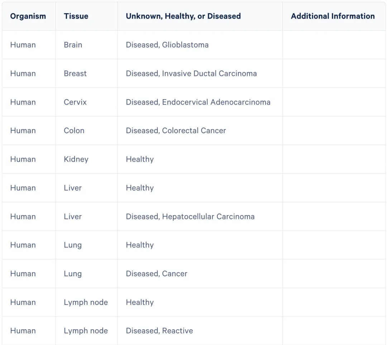Screen dimensions: 387x345
Task: Select the Breast tissue cell
Action: point(75,73)
